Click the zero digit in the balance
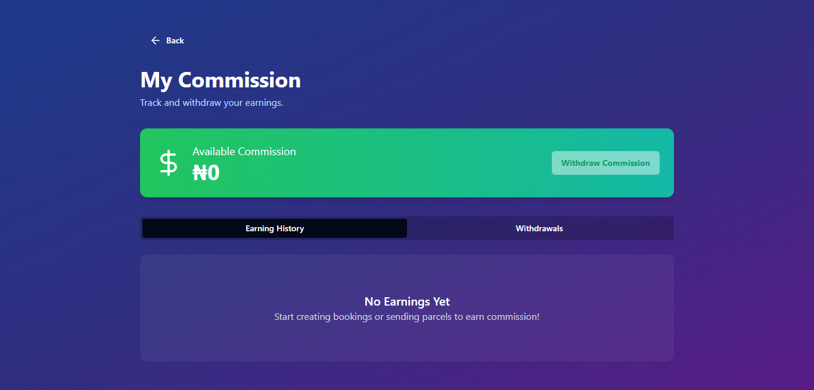Screen dimensions: 814x390 (213, 173)
